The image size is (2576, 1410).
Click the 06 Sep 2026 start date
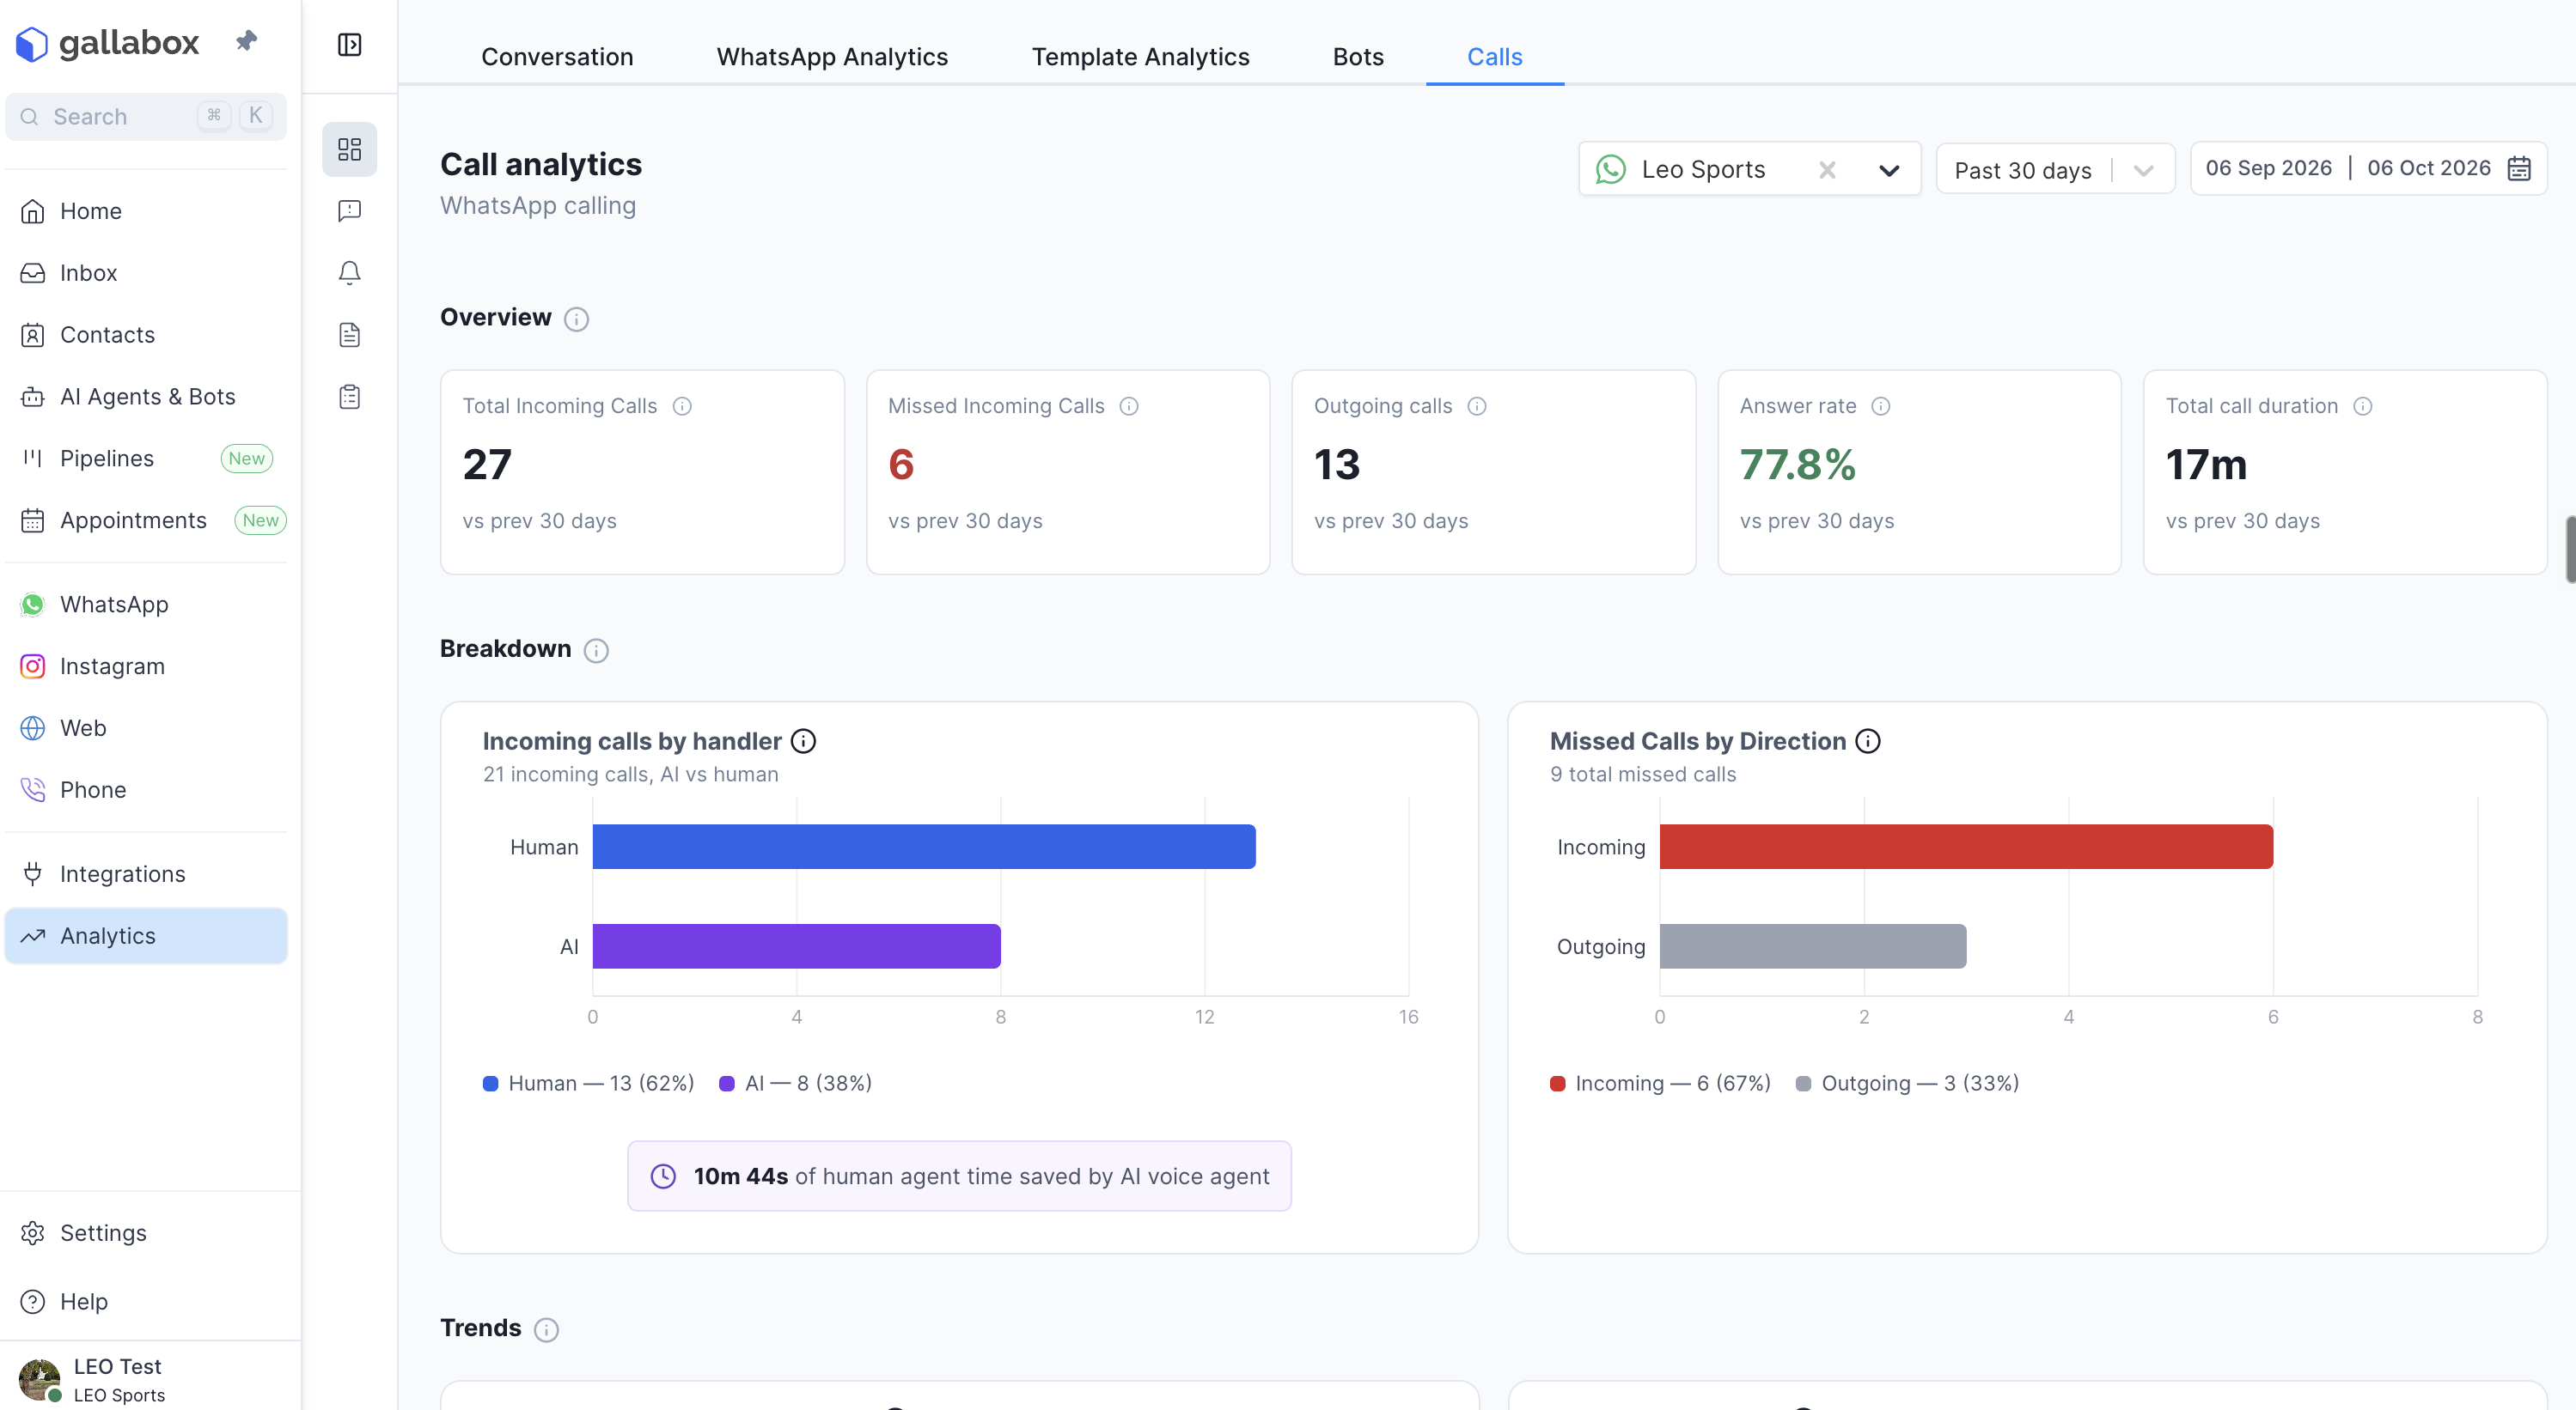[x=2269, y=168]
